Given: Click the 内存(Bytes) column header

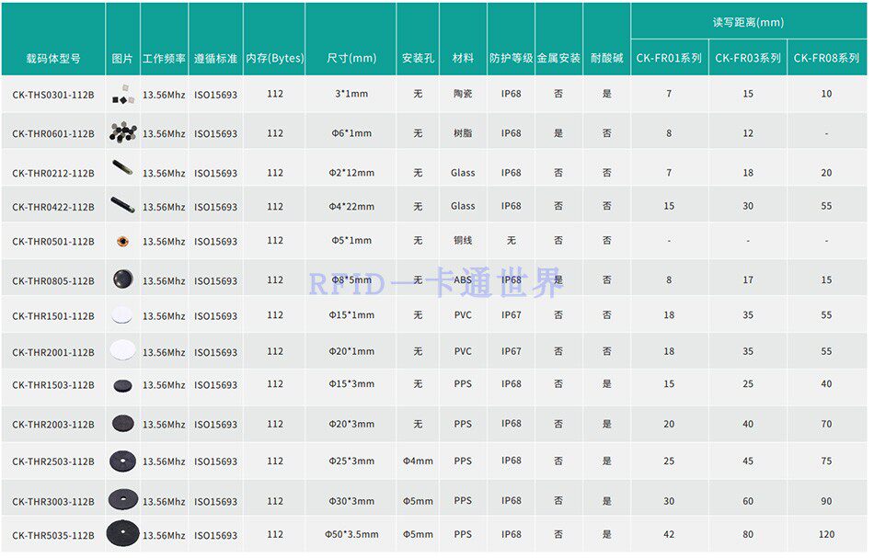Looking at the screenshot, I should point(275,58).
